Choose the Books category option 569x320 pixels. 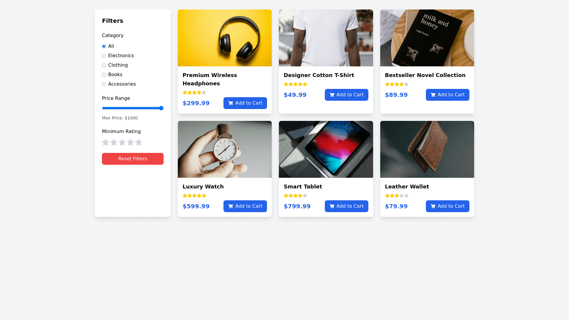click(x=104, y=75)
